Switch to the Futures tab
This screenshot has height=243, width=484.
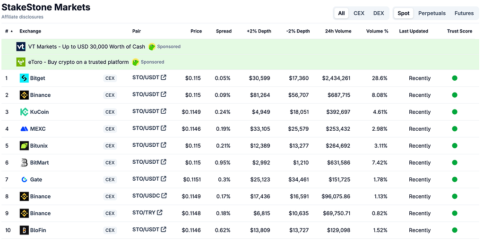pyautogui.click(x=464, y=13)
